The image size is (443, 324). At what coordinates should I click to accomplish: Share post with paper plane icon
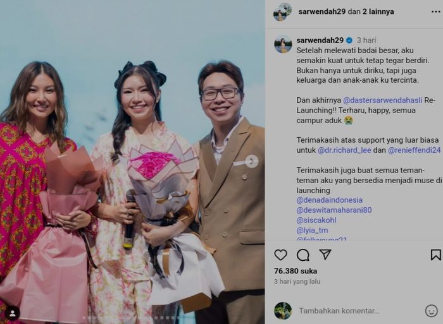click(325, 255)
